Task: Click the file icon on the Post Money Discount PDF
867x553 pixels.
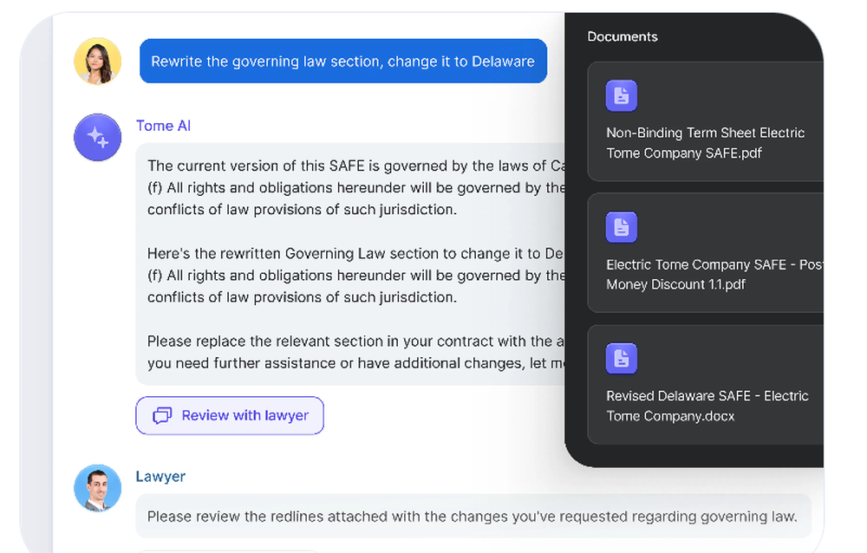Action: point(621,227)
